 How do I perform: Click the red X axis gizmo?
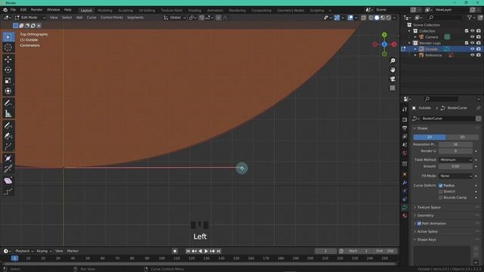[394, 45]
